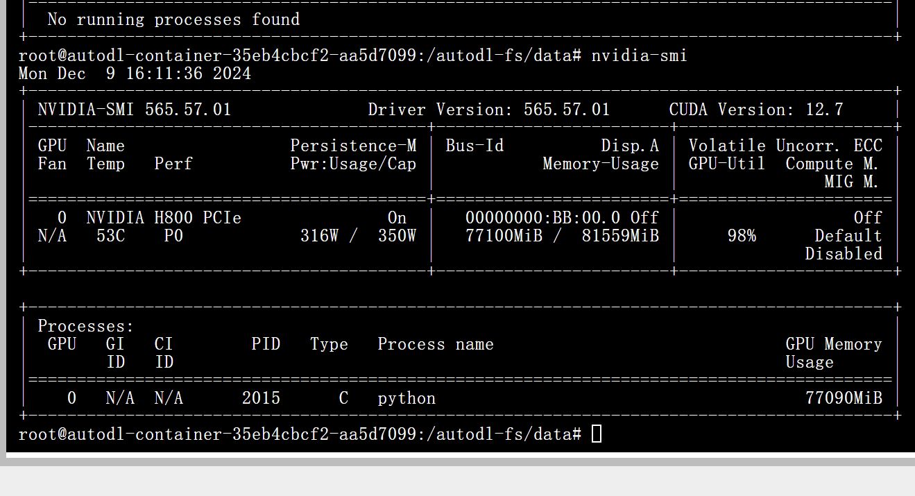Click the 77090MiB process memory usage
Viewport: 915px width, 496px height.
[844, 398]
